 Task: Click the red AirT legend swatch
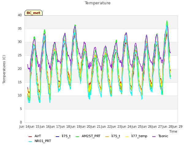[30, 137]
